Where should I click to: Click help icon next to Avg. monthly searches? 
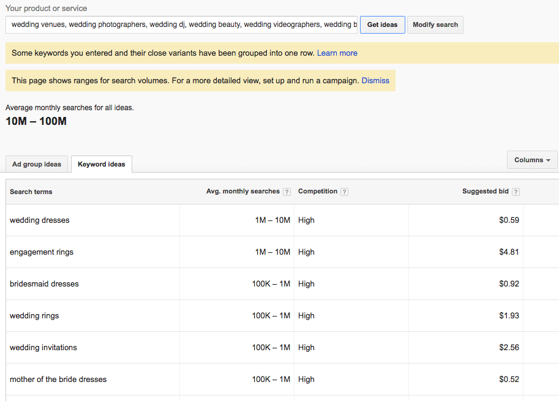pos(287,192)
